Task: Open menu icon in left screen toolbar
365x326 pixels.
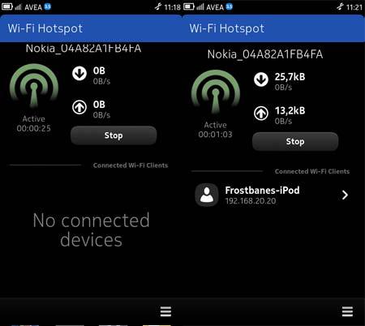Action: tap(165, 311)
